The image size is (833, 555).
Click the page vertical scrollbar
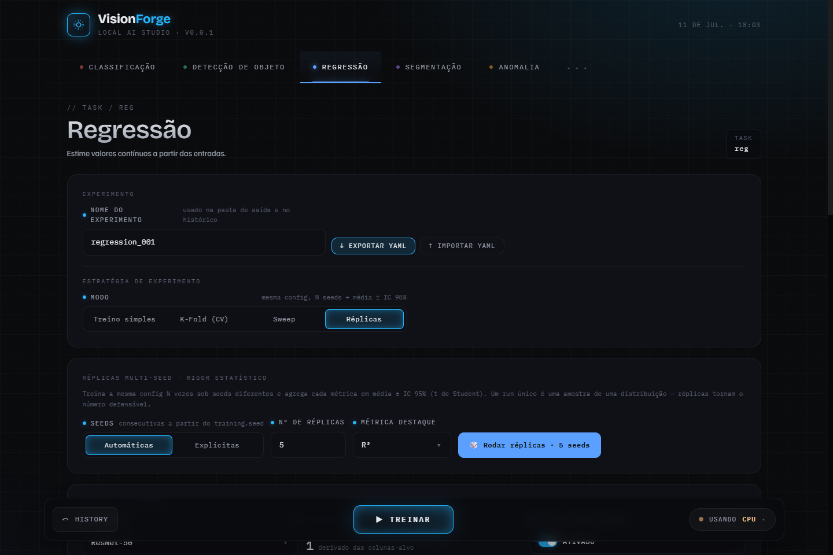pos(830,108)
